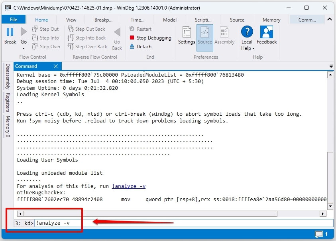Screen dimensions: 336x241
Task: Maximize the WinDbg window
Action: click(x=307, y=8)
